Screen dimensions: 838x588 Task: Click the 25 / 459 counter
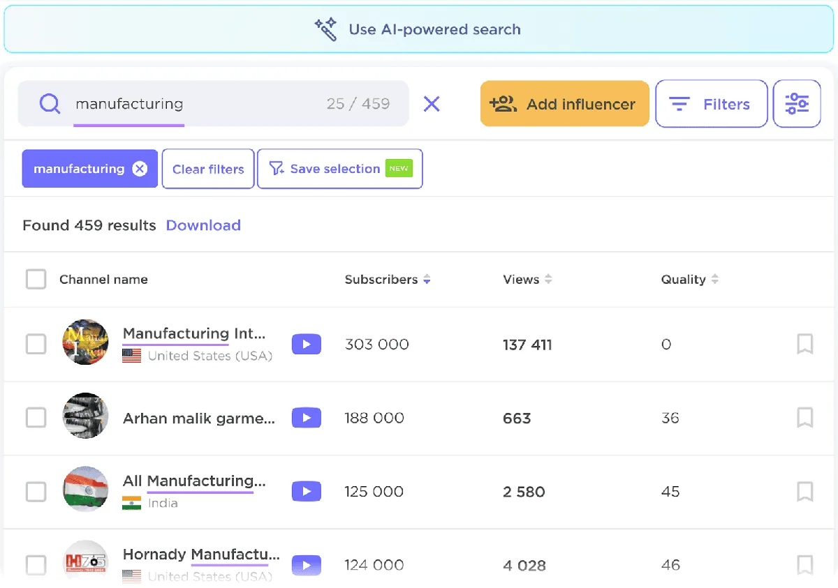coord(358,104)
